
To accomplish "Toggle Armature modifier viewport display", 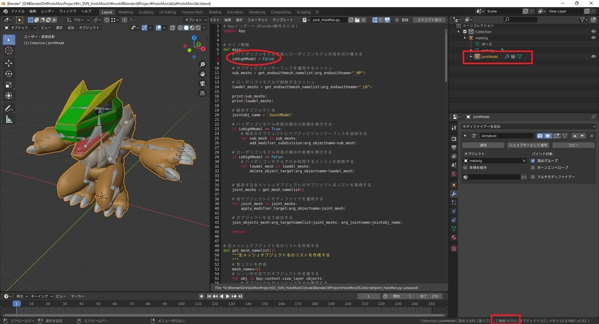I will (x=548, y=136).
